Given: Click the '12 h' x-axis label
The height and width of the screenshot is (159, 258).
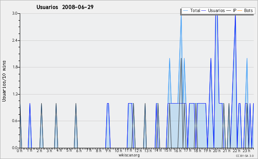Looking at the screenshot, I should 138,150.
